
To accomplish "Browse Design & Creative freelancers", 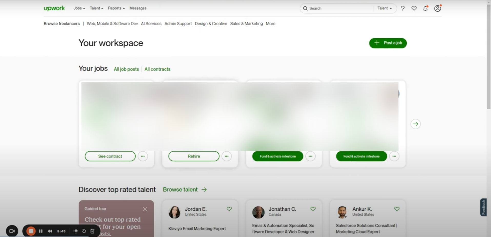I will click(211, 24).
